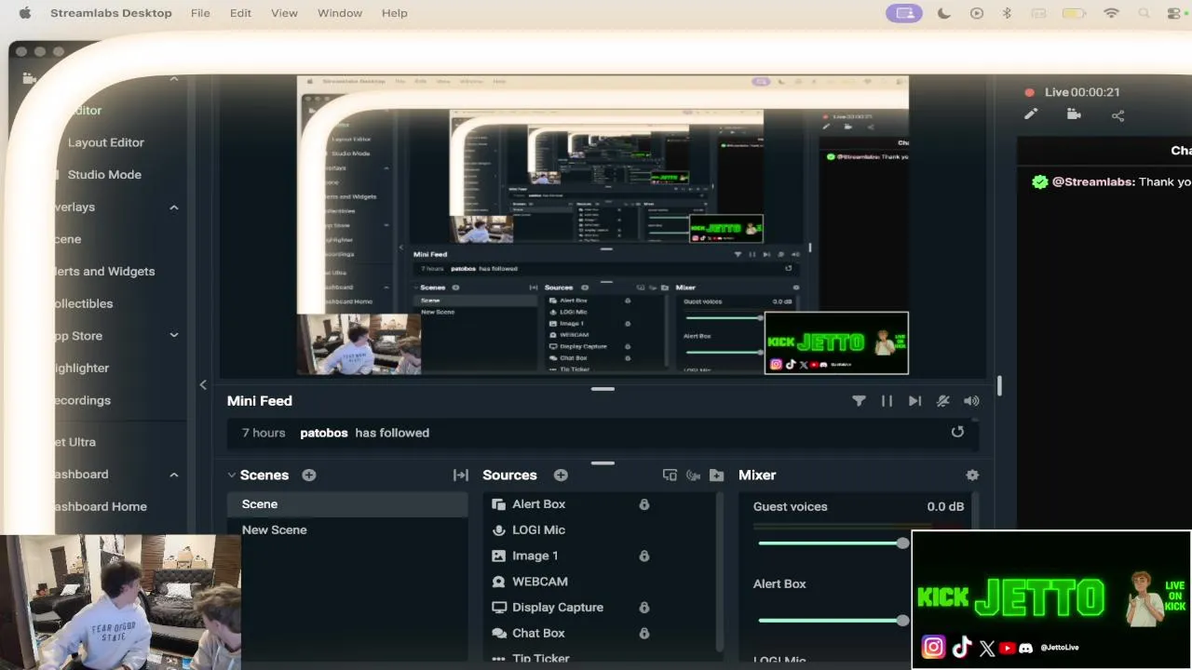
Task: Click the Display Capture monitor icon
Action: coord(498,607)
